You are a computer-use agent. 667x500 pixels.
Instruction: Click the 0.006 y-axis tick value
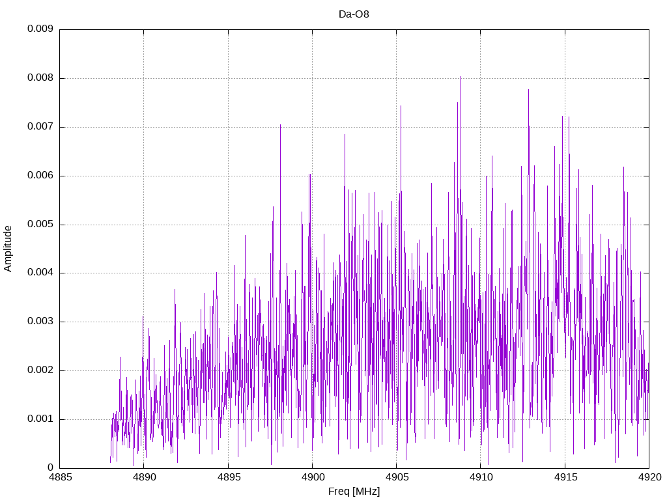40,176
